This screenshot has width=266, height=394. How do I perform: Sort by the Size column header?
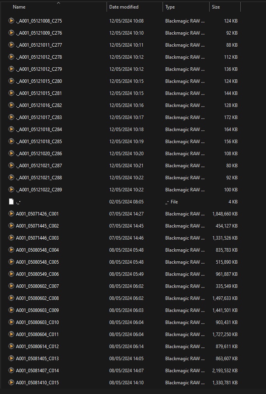216,7
